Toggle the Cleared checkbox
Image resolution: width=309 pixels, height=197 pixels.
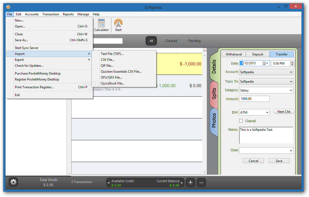click(241, 121)
